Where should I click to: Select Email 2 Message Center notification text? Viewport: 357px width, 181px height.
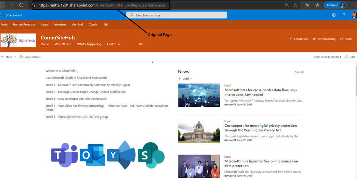(x=85, y=92)
